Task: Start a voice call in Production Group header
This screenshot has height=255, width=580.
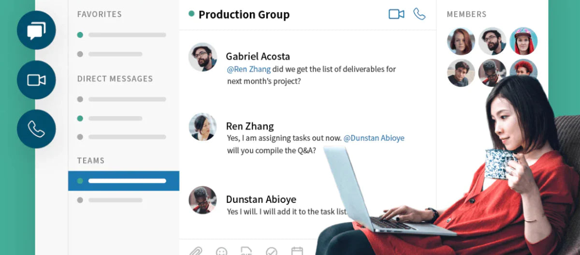Action: coord(419,14)
